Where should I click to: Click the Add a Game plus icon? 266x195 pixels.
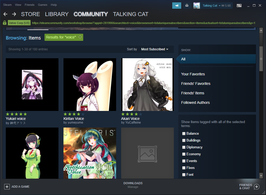pyautogui.click(x=7, y=187)
